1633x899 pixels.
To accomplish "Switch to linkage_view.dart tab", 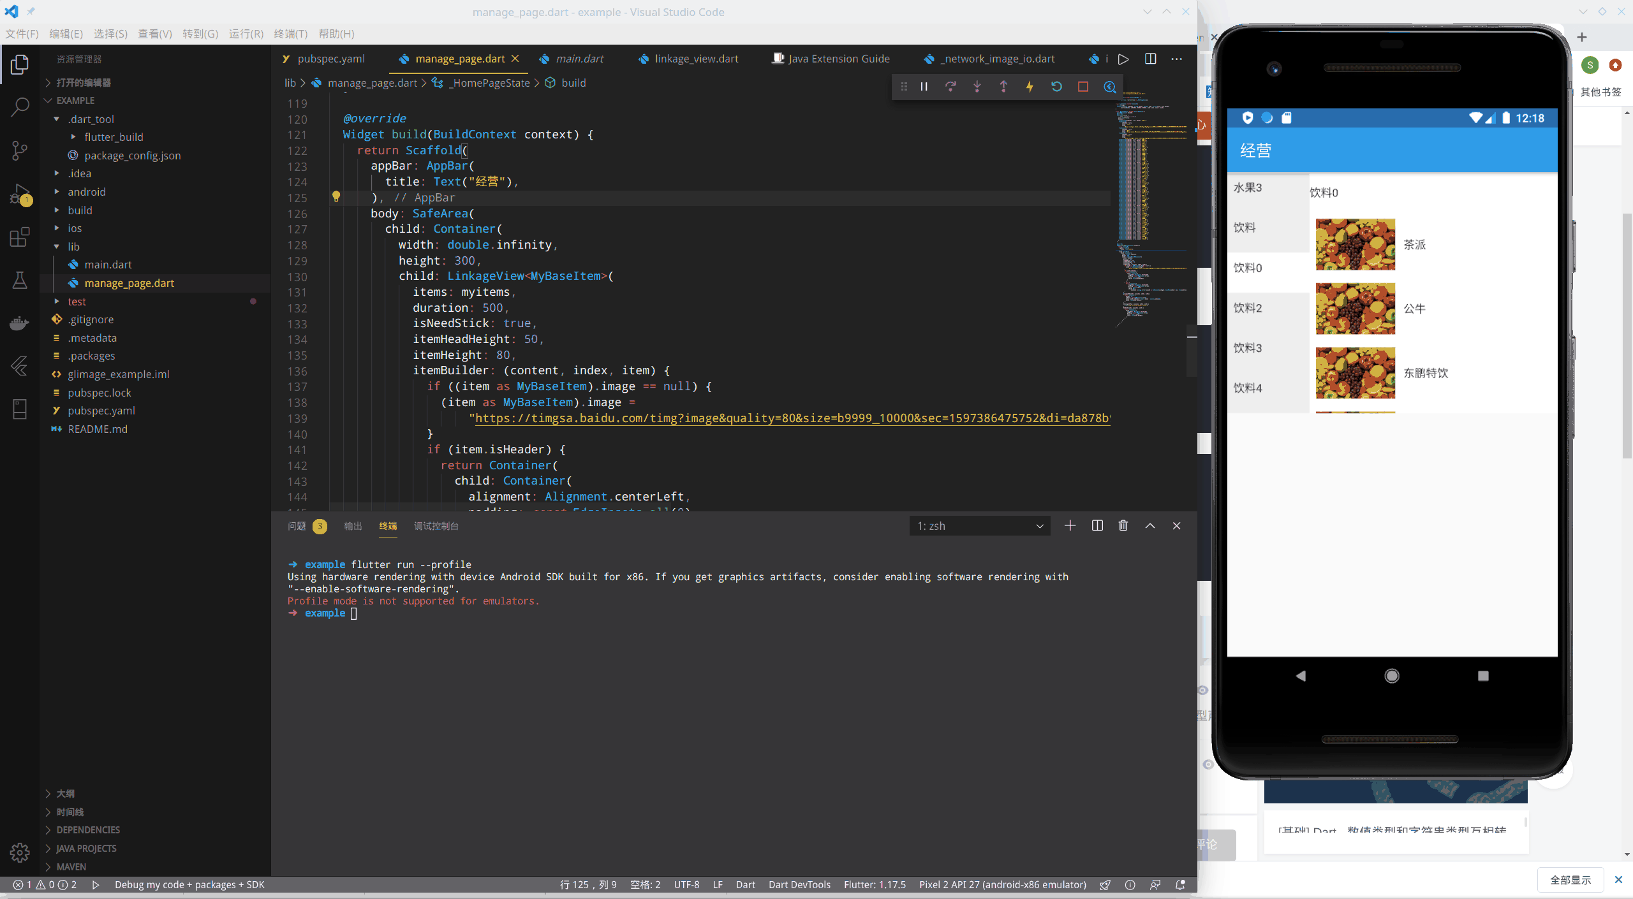I will [696, 59].
